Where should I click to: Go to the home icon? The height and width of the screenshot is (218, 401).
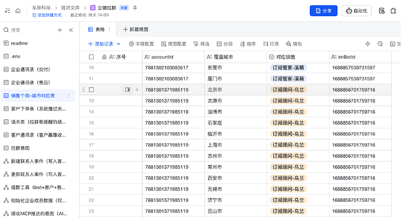(18, 11)
